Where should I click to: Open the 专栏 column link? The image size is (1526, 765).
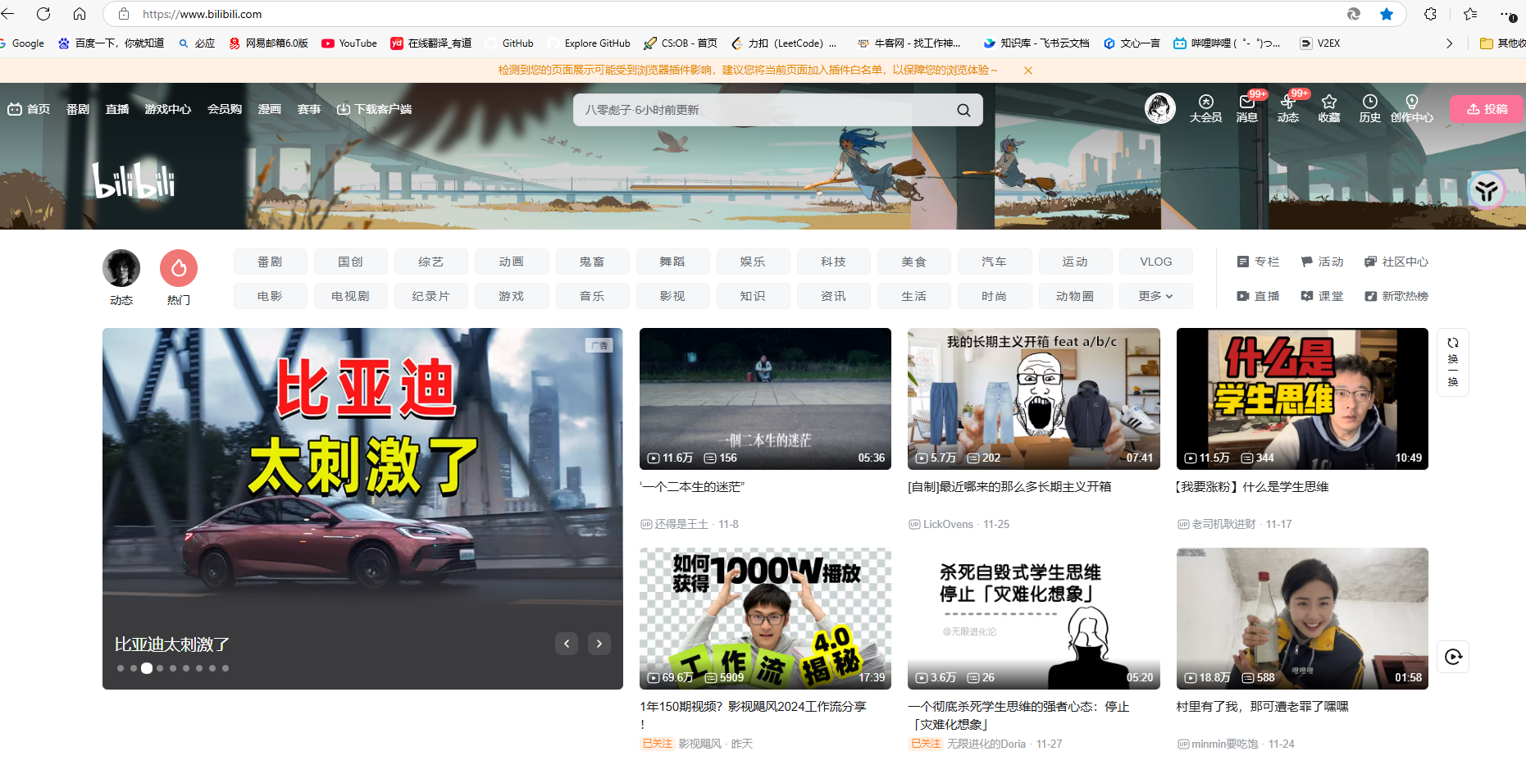1258,262
